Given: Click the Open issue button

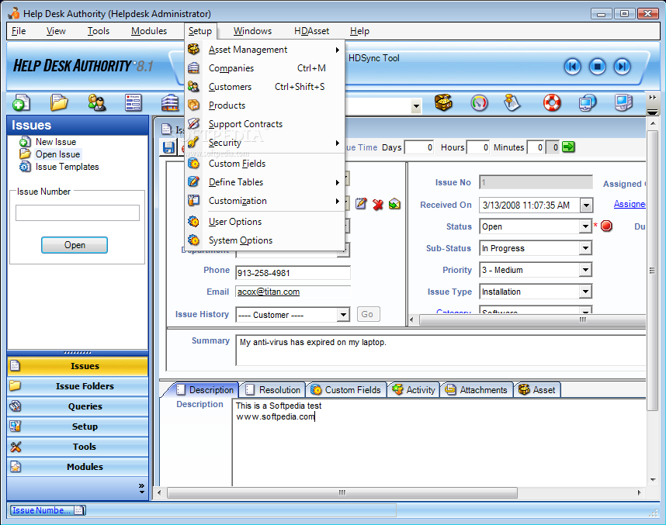Looking at the screenshot, I should click(x=75, y=245).
